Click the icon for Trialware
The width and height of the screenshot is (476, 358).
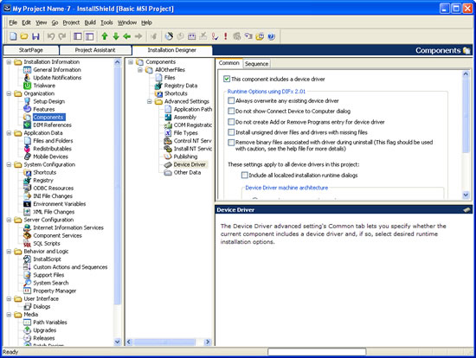(28, 86)
